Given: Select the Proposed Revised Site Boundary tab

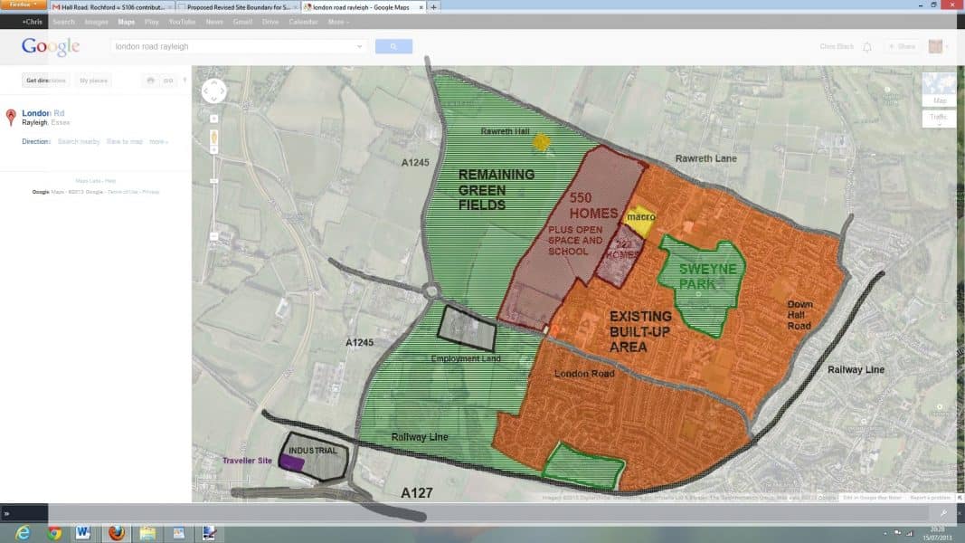Looking at the screenshot, I should click(235, 6).
